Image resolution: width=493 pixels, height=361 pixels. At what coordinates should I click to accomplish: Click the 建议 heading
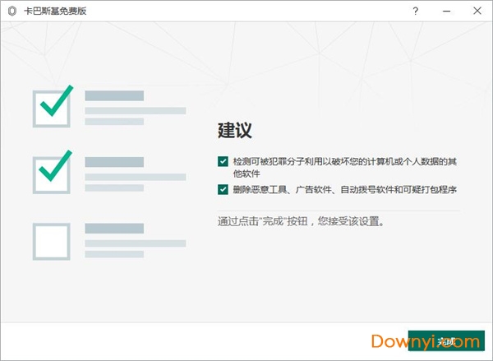tap(234, 131)
